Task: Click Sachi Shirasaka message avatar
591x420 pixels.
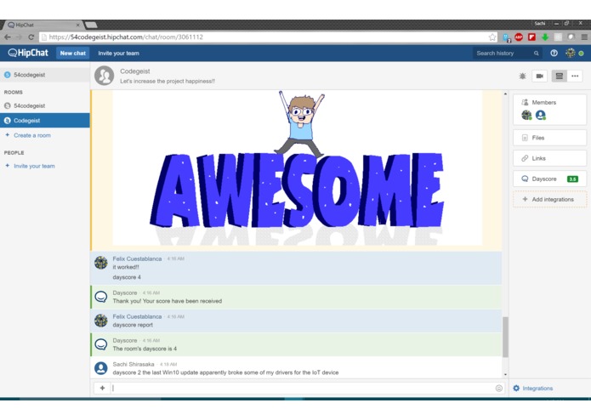Action: coord(101,368)
